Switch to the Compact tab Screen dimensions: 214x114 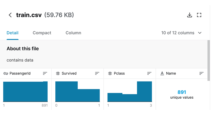click(42, 33)
